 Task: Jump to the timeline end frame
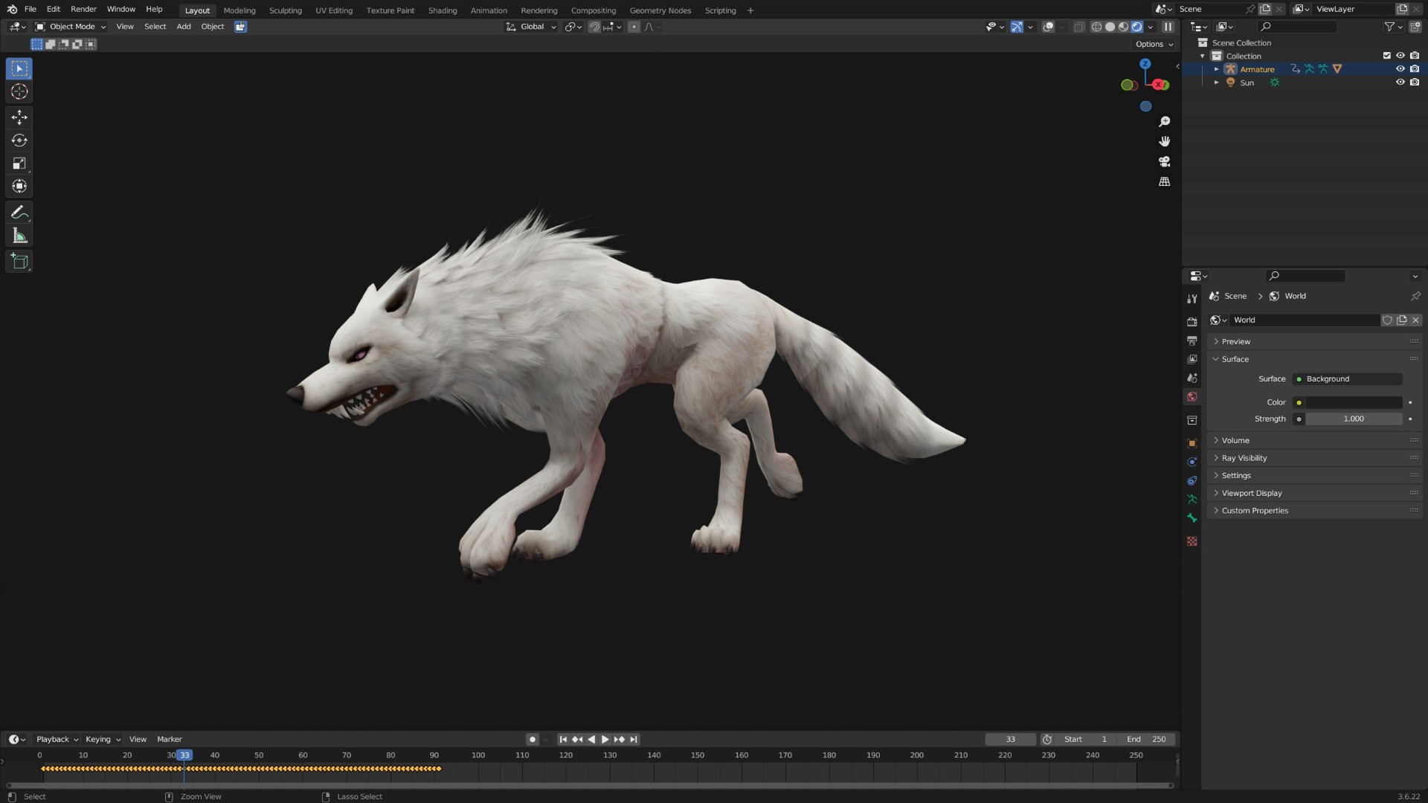[x=634, y=740]
